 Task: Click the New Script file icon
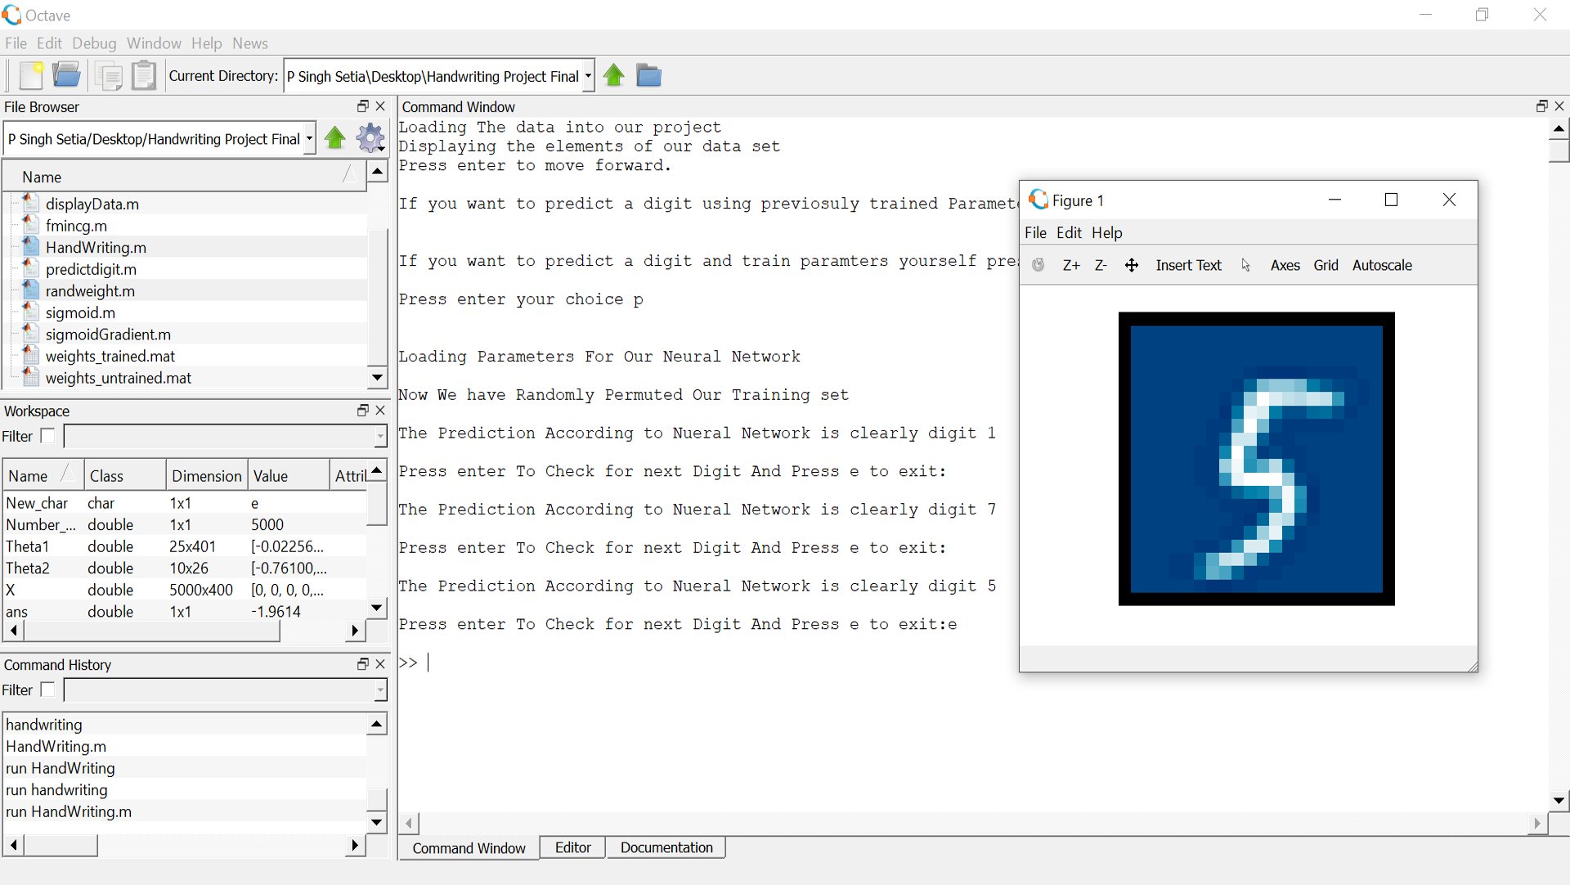click(31, 76)
